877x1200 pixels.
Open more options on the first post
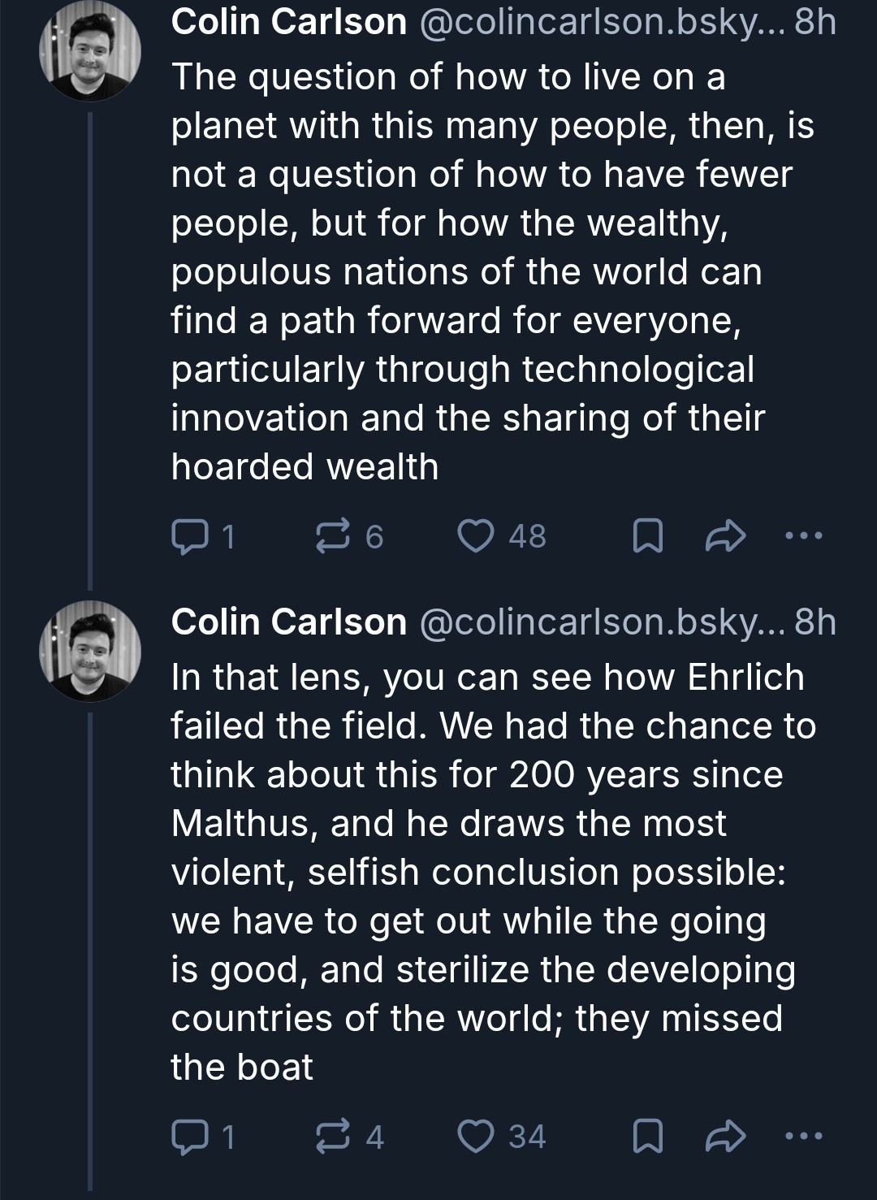(x=805, y=536)
